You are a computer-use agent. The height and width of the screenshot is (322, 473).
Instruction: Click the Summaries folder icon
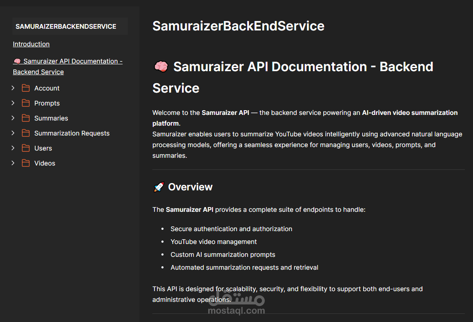[x=26, y=118]
